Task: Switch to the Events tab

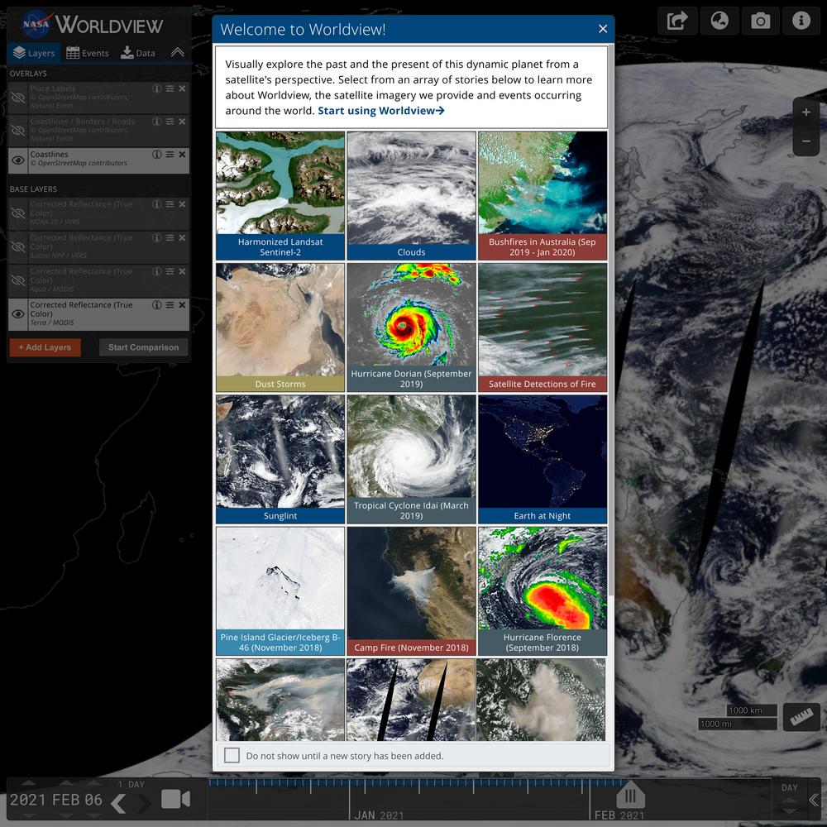Action: [x=88, y=53]
